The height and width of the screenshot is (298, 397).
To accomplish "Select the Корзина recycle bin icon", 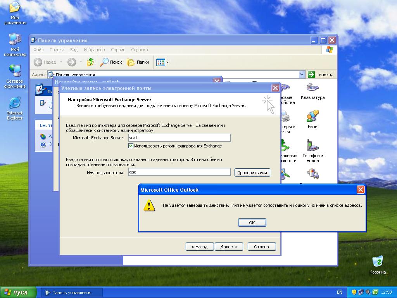I will pyautogui.click(x=378, y=265).
